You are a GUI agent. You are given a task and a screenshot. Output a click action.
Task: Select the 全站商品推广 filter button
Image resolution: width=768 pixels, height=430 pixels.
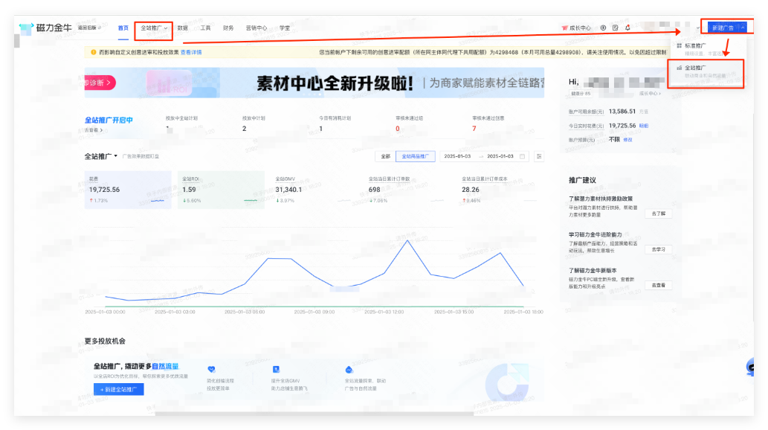(416, 156)
